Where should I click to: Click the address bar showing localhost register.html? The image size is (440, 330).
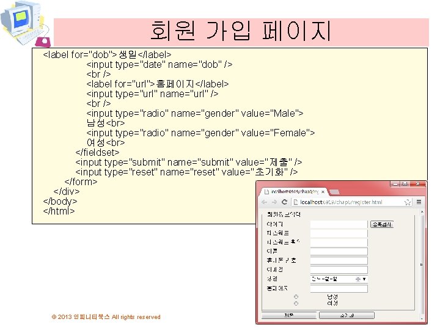pyautogui.click(x=351, y=202)
